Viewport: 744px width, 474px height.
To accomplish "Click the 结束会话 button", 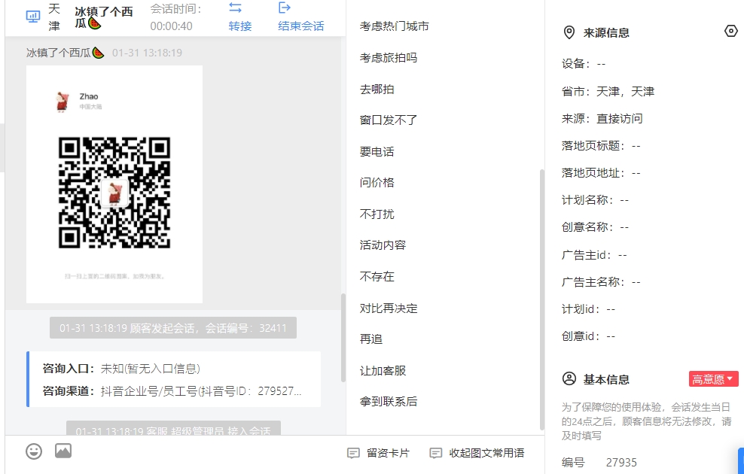I will click(300, 26).
